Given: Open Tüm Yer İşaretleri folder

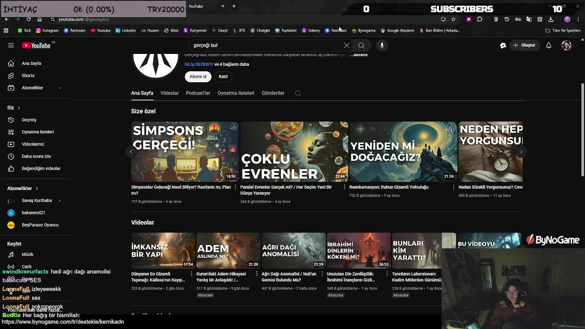Looking at the screenshot, I should click(563, 31).
